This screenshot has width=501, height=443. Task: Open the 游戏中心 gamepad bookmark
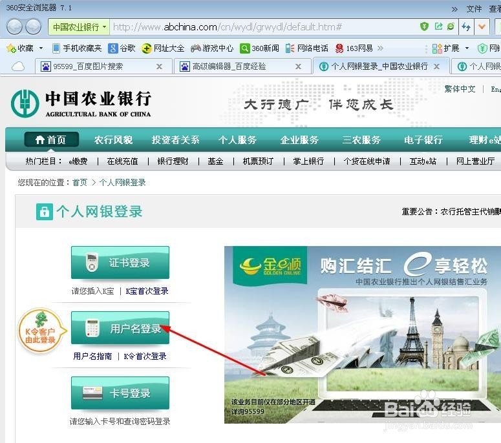(x=212, y=48)
